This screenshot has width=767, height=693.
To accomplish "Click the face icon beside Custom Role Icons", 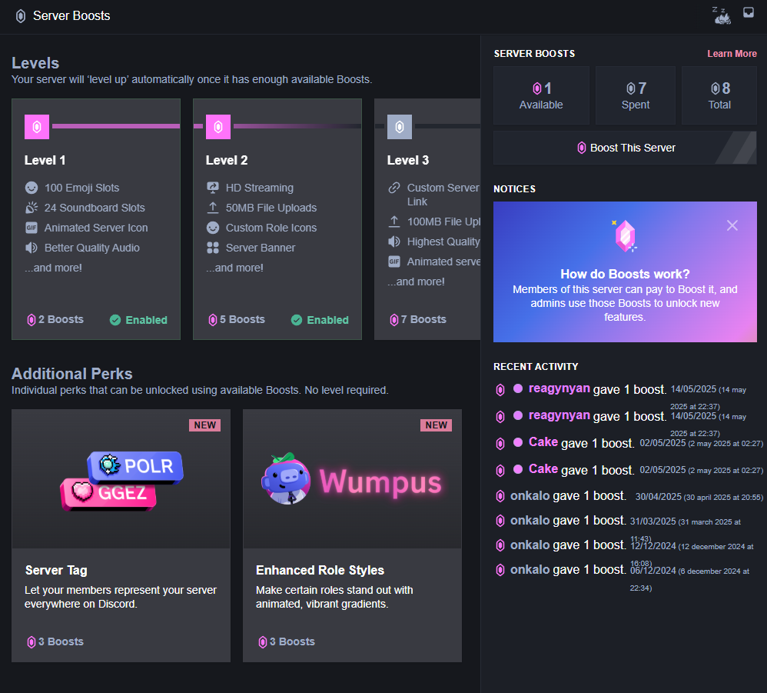I will 213,228.
